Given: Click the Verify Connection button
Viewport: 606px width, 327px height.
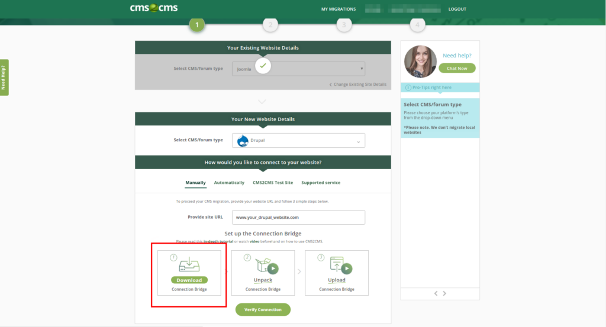Looking at the screenshot, I should tap(263, 310).
